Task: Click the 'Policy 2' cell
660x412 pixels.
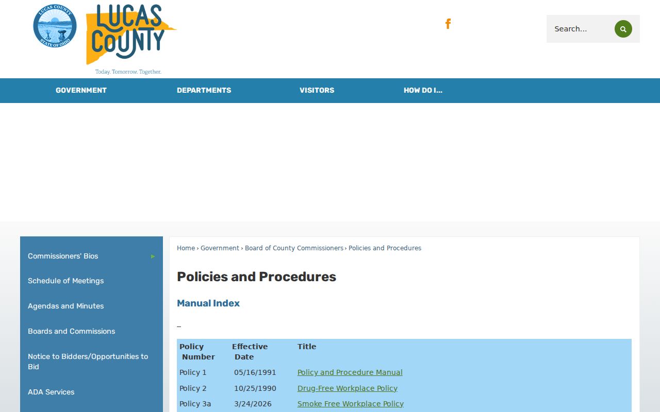Action: coord(193,388)
